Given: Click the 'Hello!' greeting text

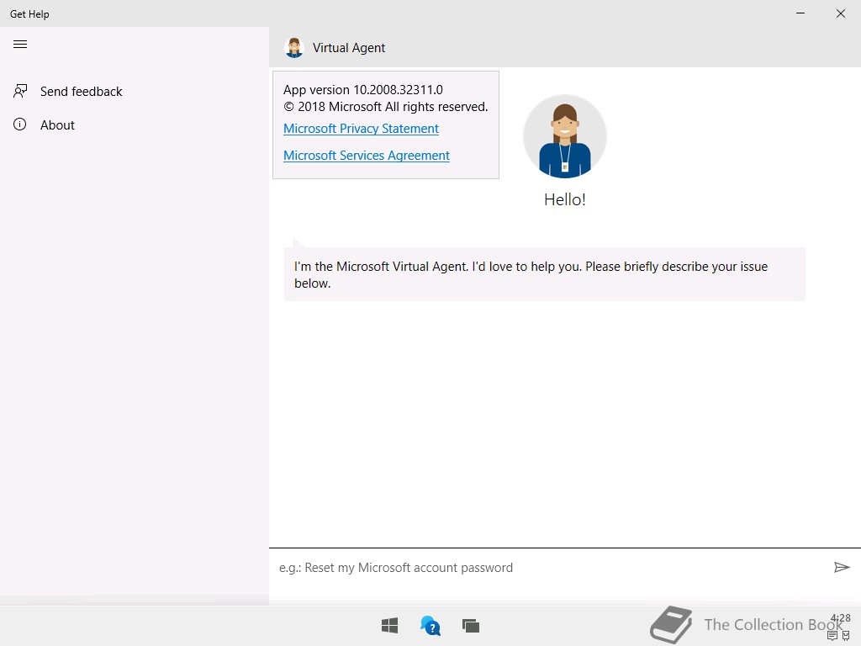Looking at the screenshot, I should coord(565,199).
